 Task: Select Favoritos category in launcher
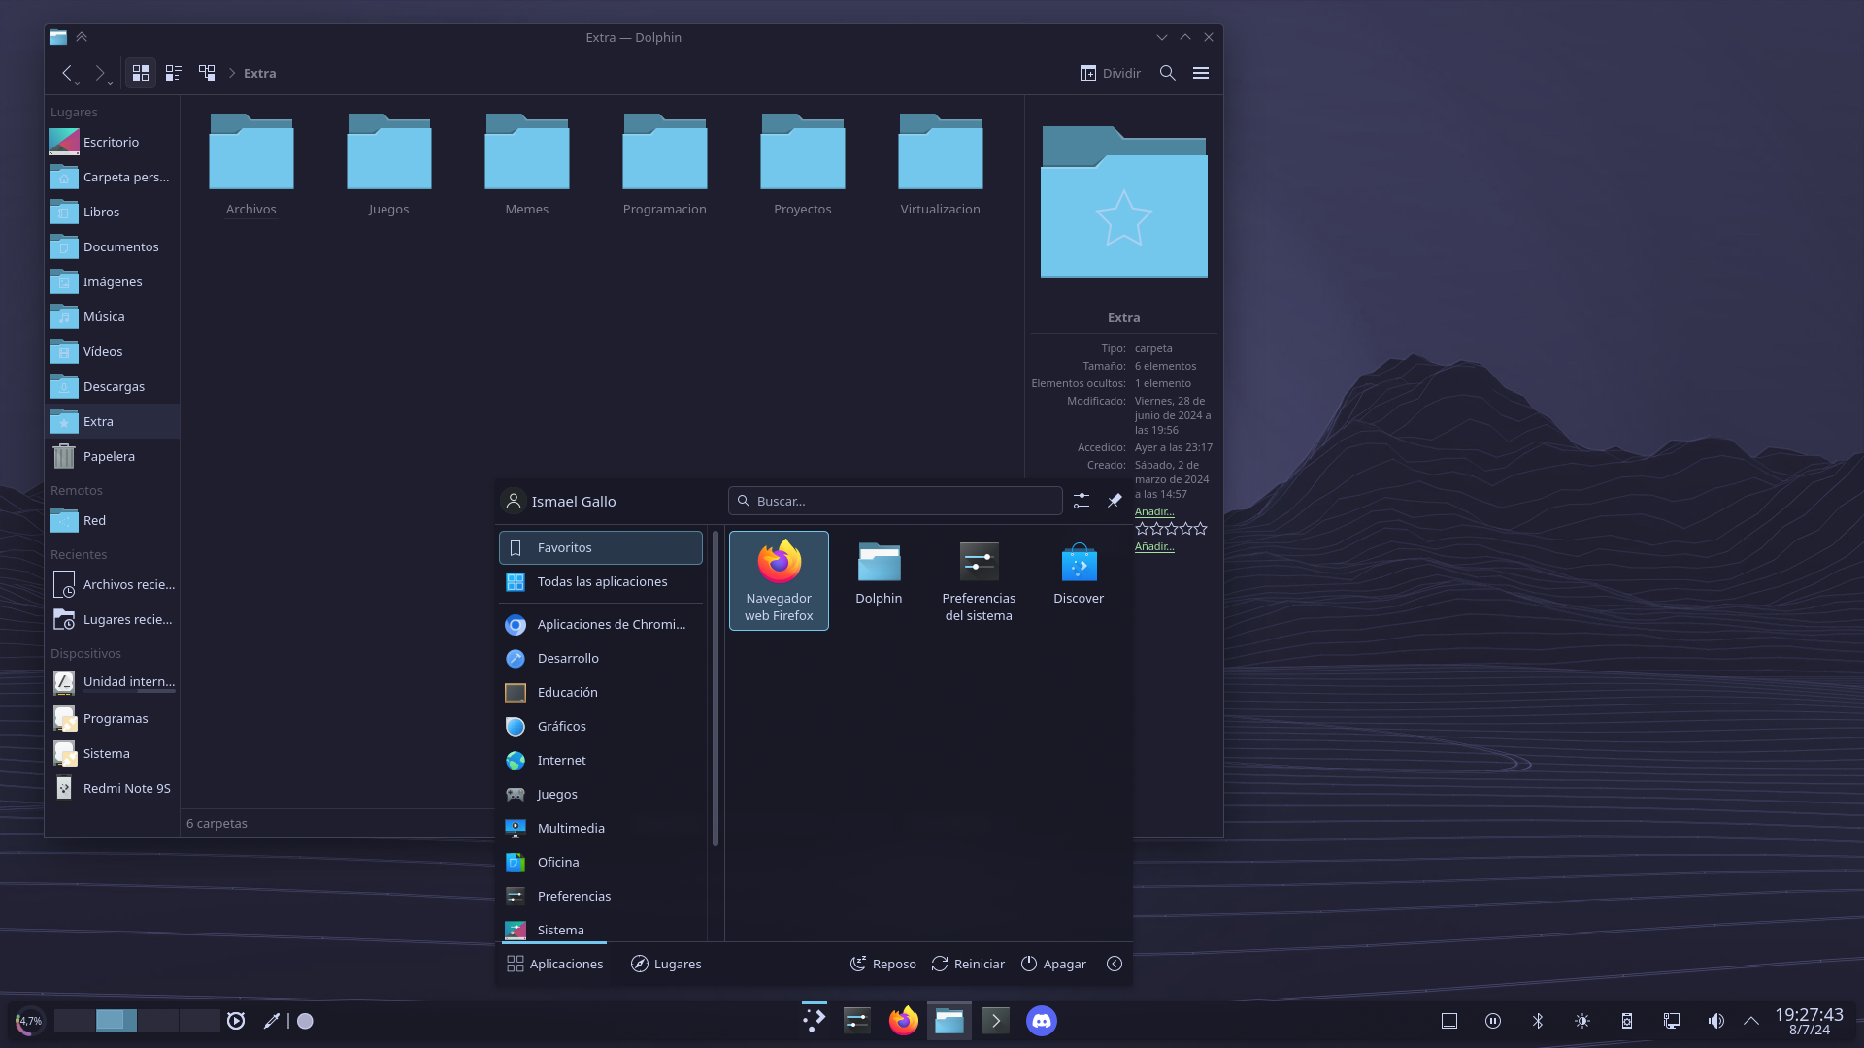point(601,547)
